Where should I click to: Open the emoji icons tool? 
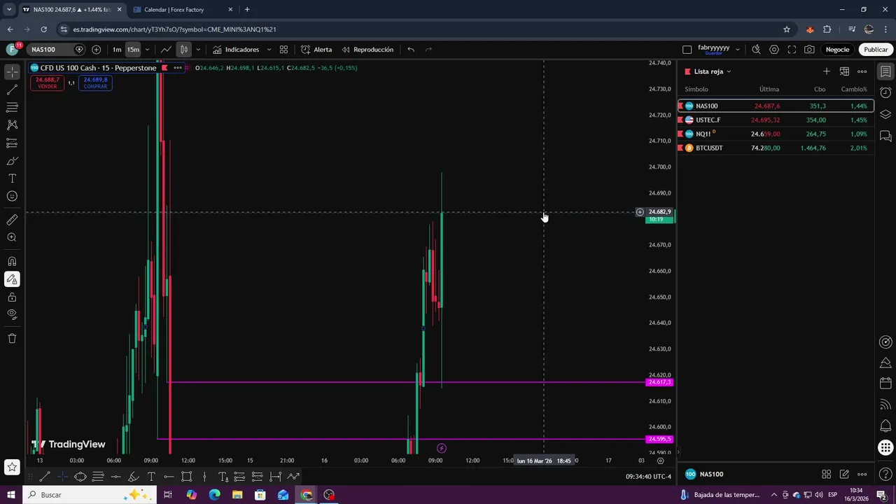tap(12, 196)
